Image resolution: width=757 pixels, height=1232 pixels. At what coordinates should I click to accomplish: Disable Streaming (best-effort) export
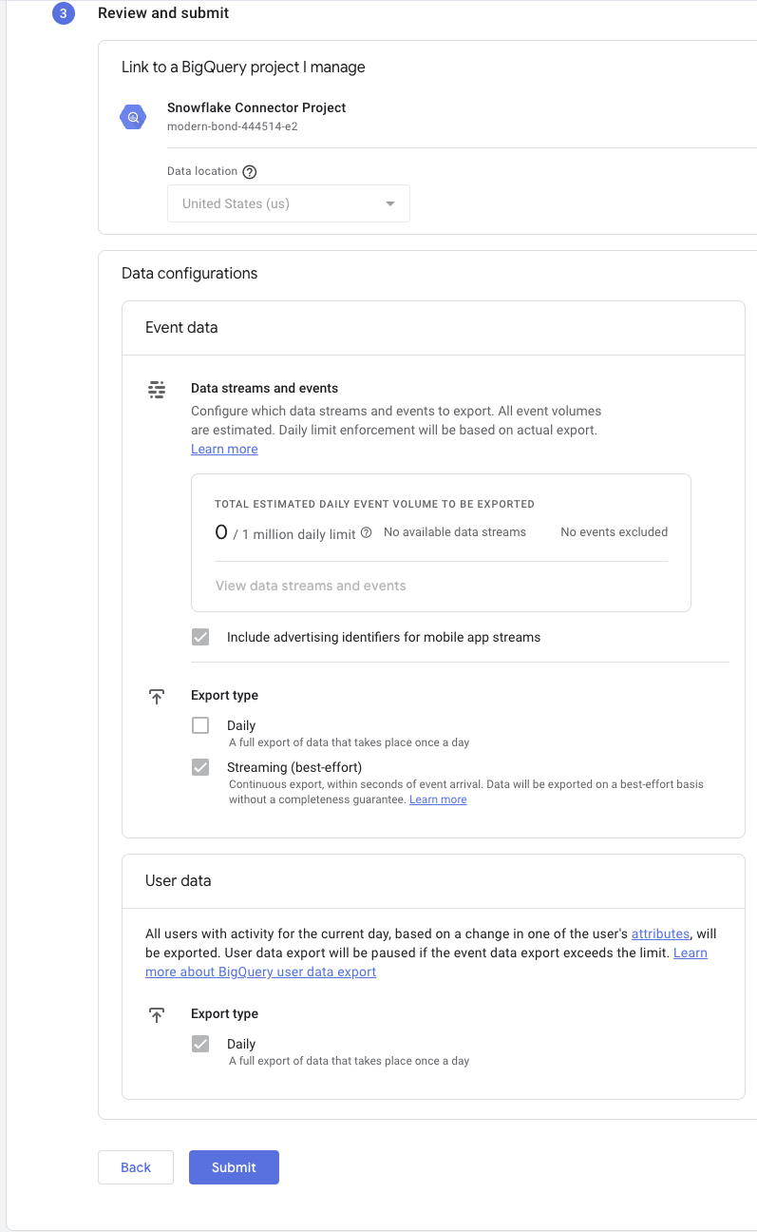click(x=200, y=767)
